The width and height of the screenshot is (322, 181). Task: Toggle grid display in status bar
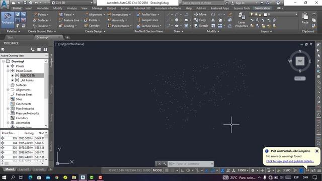(167, 170)
